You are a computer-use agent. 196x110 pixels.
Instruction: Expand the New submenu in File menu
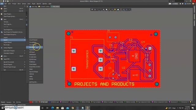[x=13, y=6]
